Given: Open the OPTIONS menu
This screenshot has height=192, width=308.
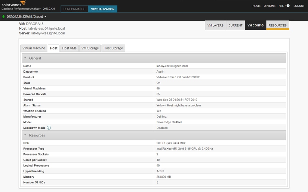Looking at the screenshot, I should point(269,6).
